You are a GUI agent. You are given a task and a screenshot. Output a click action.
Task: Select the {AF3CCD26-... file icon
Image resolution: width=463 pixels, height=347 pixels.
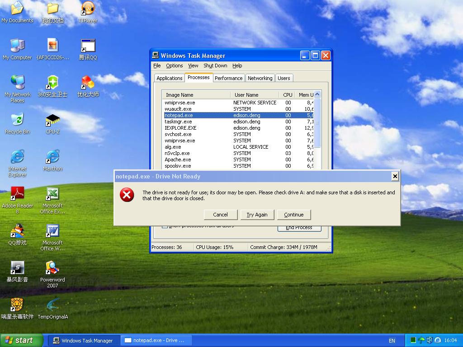point(52,50)
